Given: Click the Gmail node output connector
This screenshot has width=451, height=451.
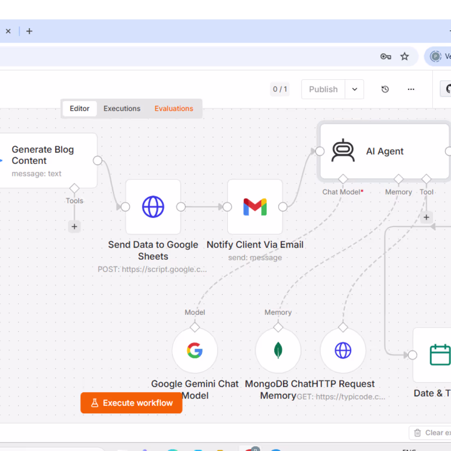Looking at the screenshot, I should click(283, 207).
